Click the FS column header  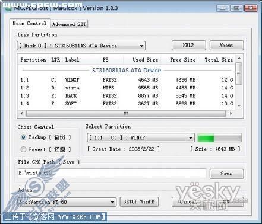click(x=111, y=60)
